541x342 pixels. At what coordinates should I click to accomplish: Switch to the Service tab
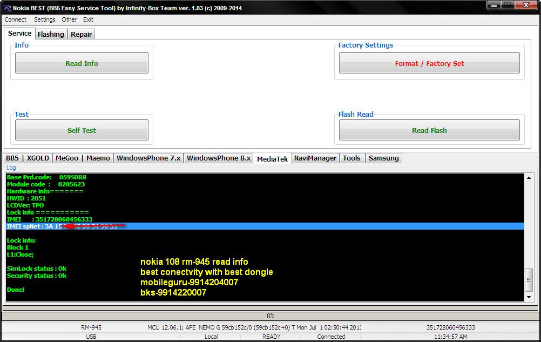(x=19, y=33)
